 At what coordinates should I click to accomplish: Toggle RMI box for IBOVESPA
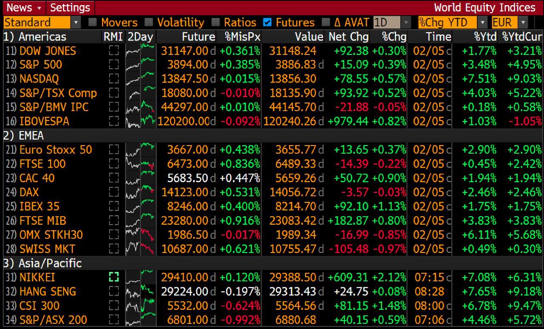[113, 121]
